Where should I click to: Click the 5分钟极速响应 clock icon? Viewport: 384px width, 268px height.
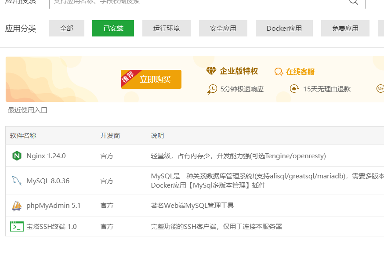click(212, 89)
